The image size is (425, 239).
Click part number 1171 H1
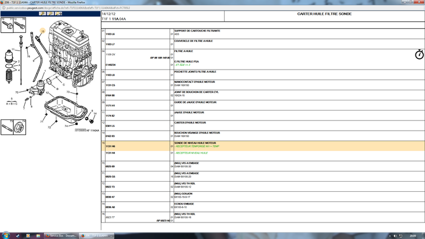tap(110, 105)
